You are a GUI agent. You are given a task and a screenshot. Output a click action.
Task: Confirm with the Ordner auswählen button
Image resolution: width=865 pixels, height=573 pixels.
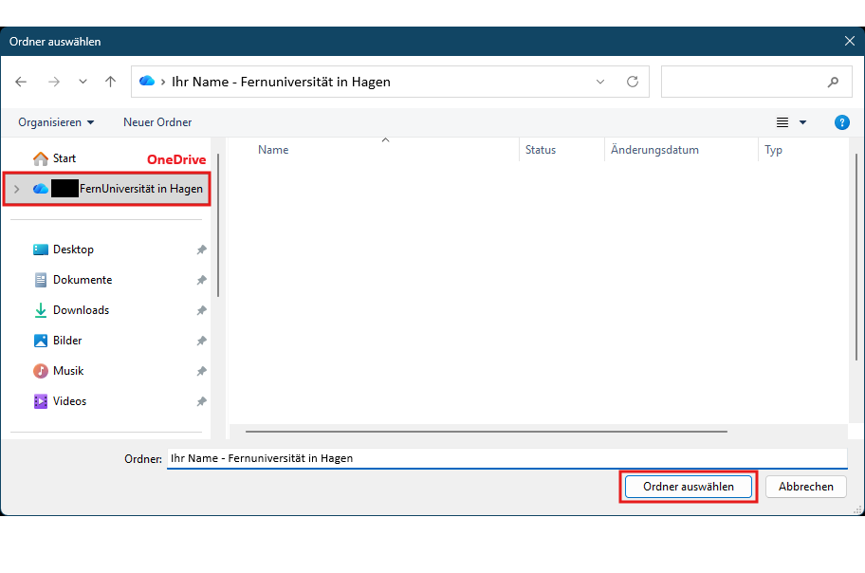tap(689, 487)
